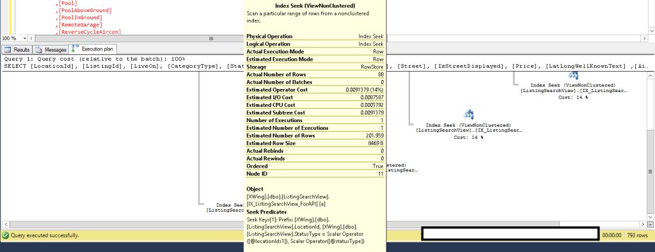
Task: Select the middle Index Seek operator icon
Action: 468,114
